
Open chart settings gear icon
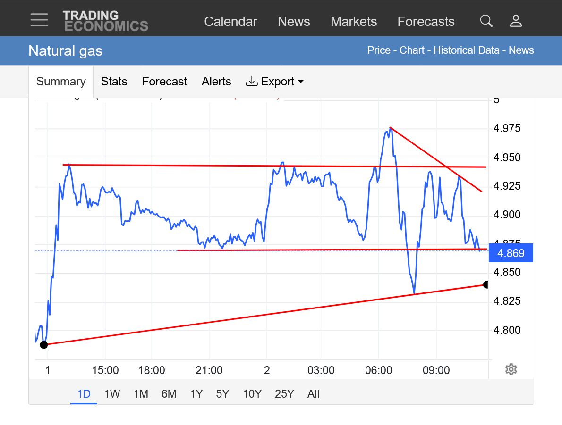[x=511, y=369]
